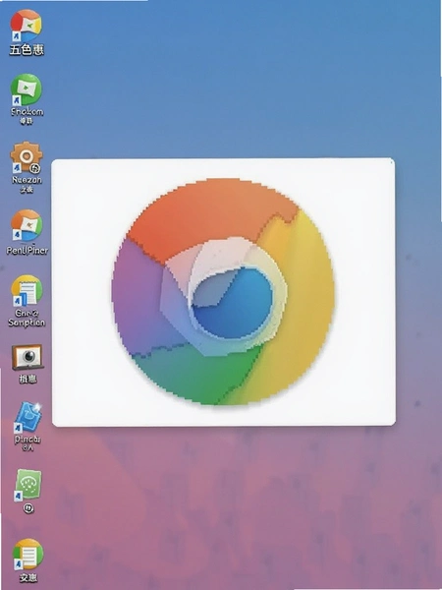Screen dimensions: 442x590
Task: Click the 五色惠 text label
Action: click(x=27, y=50)
